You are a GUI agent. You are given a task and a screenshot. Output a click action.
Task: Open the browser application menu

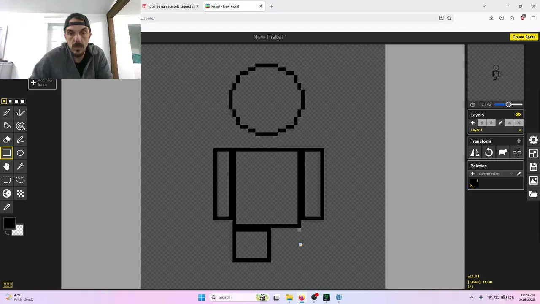(533, 18)
